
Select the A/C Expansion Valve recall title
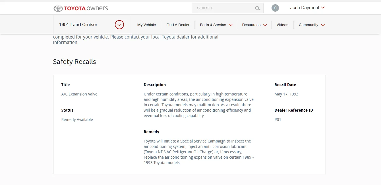point(79,94)
